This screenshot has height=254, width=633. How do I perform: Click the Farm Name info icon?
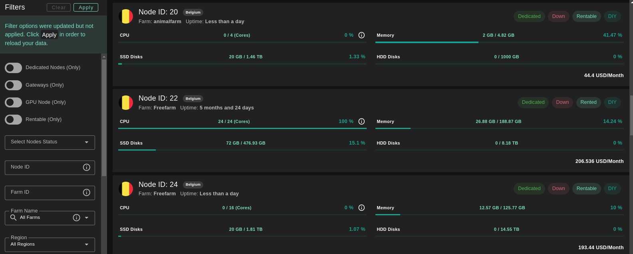tap(76, 218)
